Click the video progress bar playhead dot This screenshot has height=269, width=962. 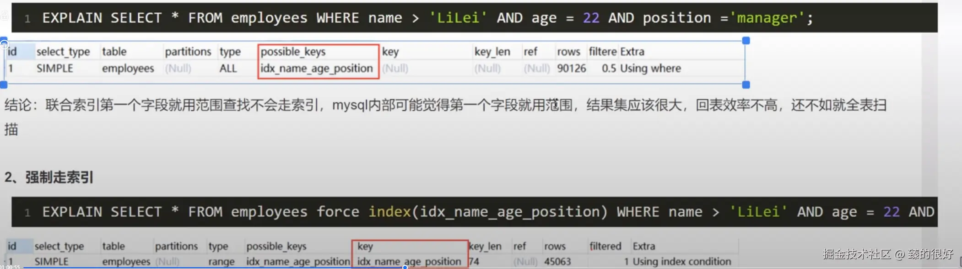pos(405,267)
